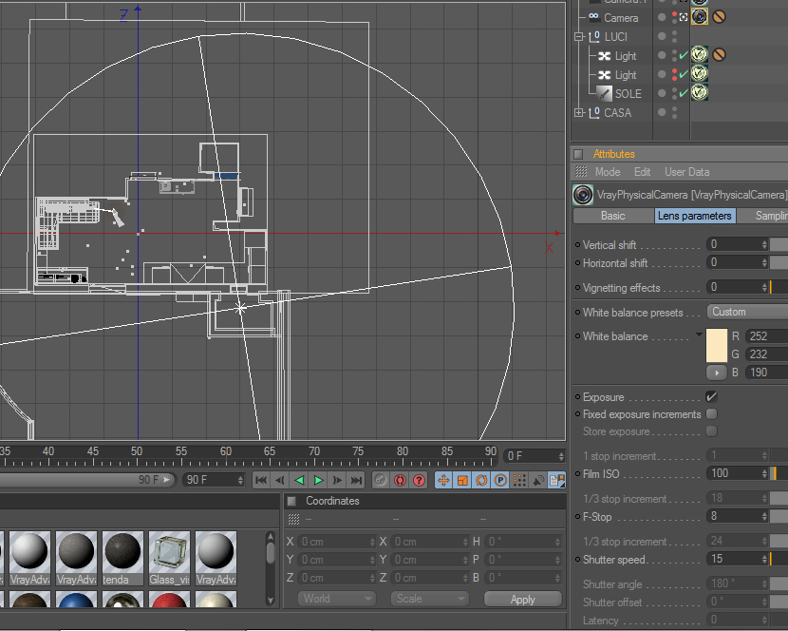Image resolution: width=788 pixels, height=631 pixels.
Task: Switch to the Basic tab
Action: (613, 216)
